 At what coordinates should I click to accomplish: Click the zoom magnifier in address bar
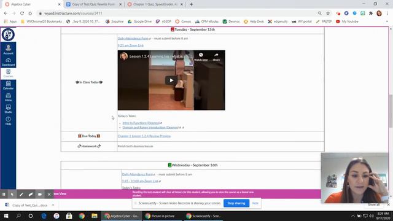[319, 14]
